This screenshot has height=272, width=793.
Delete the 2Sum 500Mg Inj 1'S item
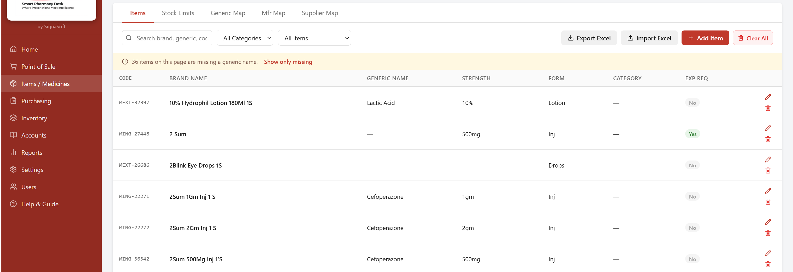point(768,264)
